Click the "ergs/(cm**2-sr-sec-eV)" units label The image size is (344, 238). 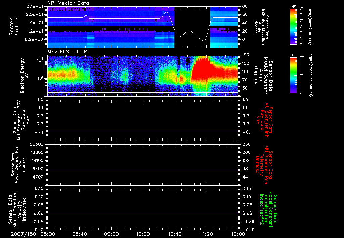pyautogui.click(x=311, y=75)
